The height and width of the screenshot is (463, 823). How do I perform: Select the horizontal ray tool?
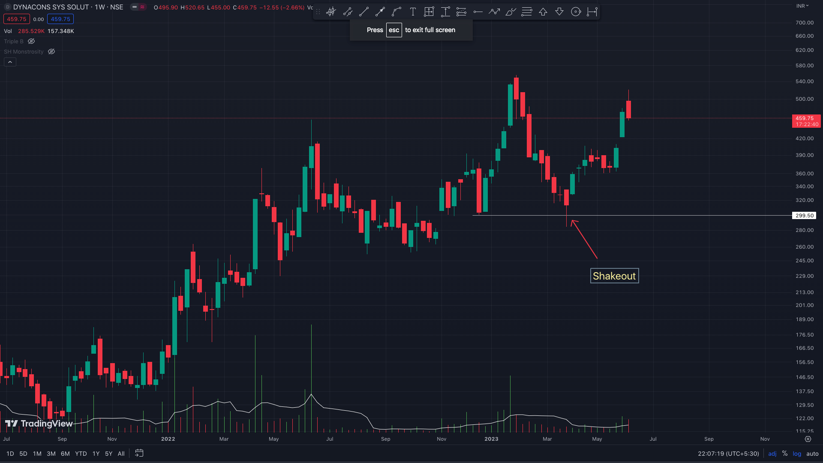click(478, 12)
